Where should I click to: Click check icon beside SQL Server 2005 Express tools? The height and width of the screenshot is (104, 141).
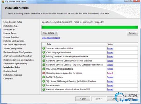(x=44, y=69)
